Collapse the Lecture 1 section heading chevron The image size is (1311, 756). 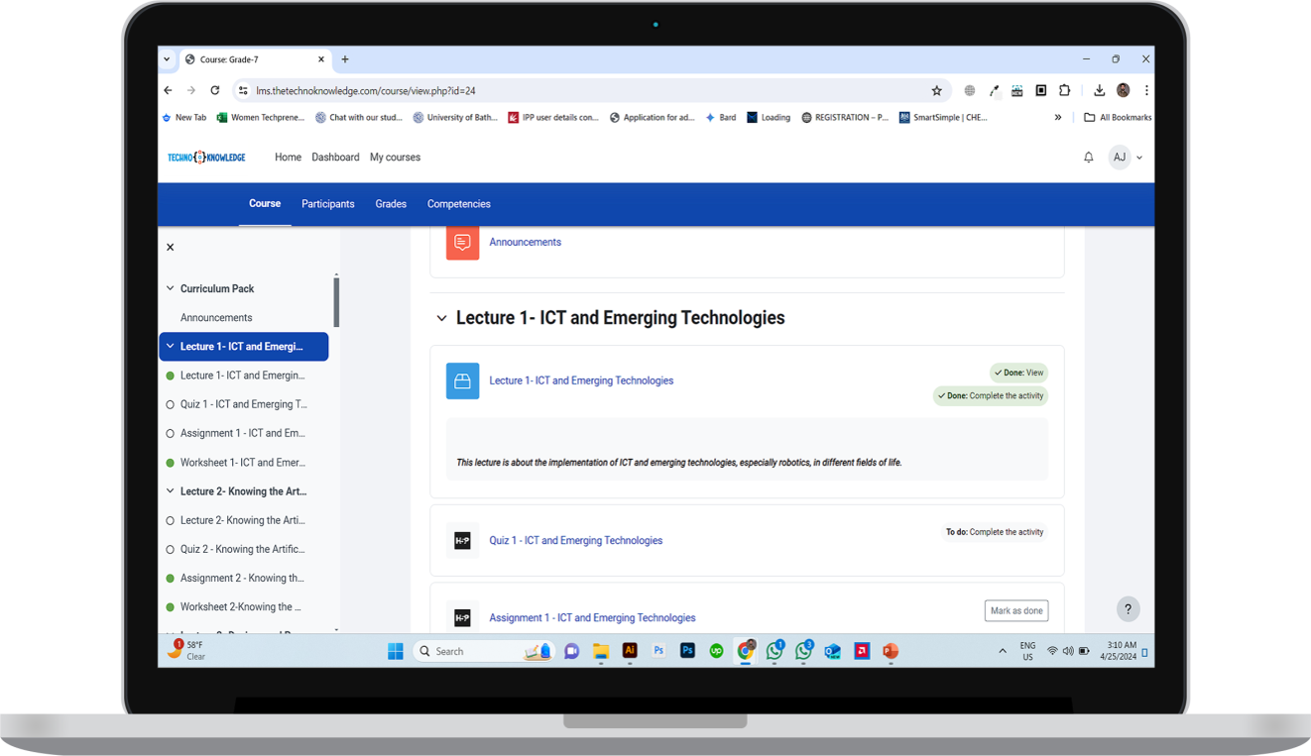[x=441, y=319]
